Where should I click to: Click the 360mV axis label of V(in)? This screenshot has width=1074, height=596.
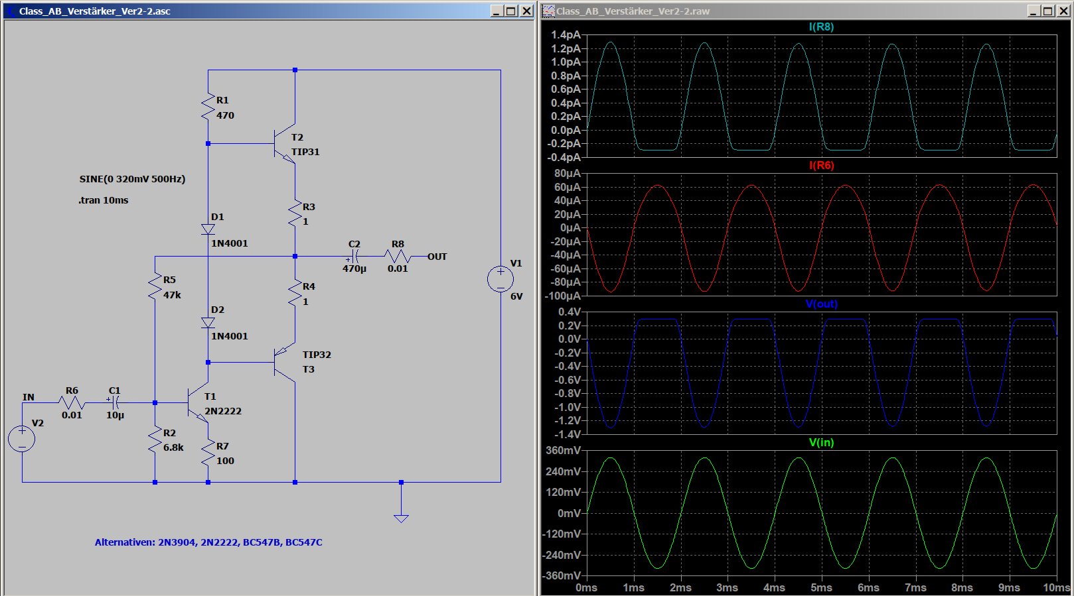564,450
